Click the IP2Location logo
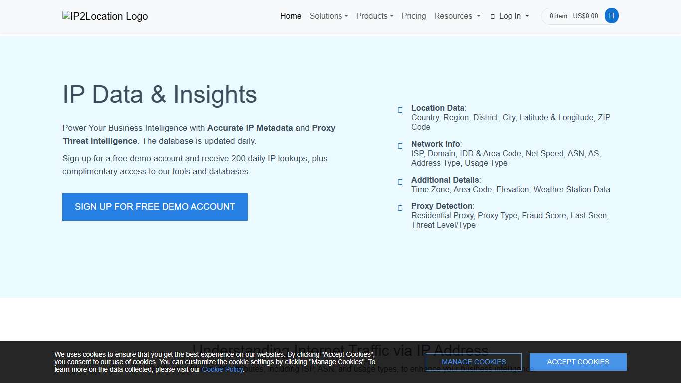This screenshot has height=383, width=681. (x=105, y=16)
